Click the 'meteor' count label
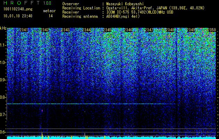This screenshot has height=139, width=219. tap(49, 11)
